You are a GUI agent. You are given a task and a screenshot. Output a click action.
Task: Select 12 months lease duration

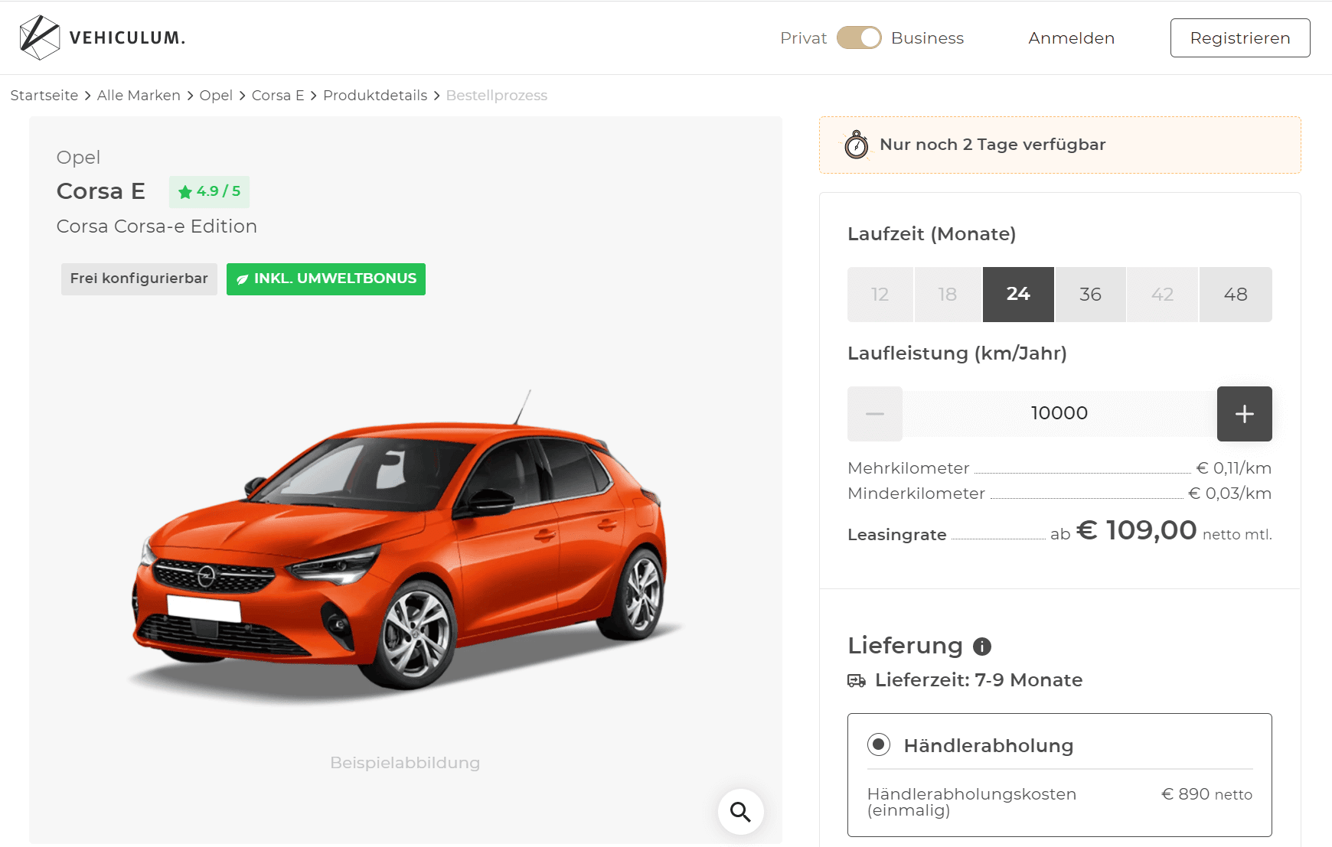click(880, 295)
